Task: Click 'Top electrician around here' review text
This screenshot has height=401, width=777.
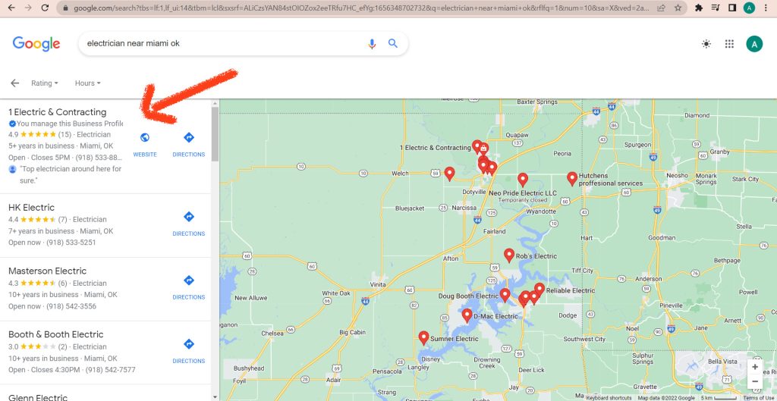Action: (x=71, y=175)
